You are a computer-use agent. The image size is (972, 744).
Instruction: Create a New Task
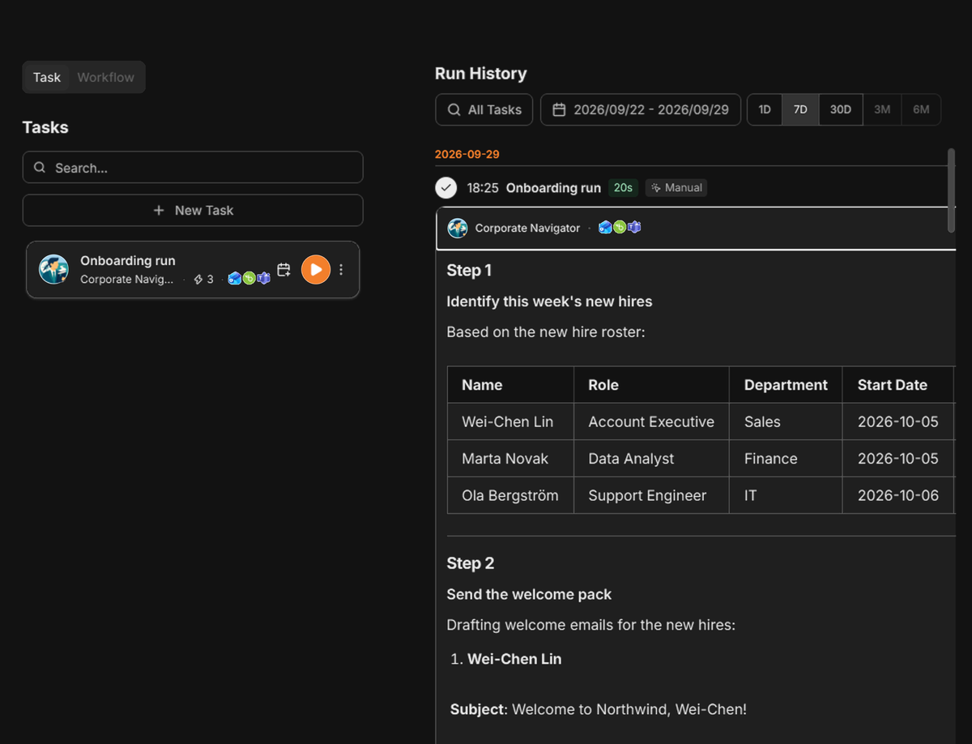(193, 210)
